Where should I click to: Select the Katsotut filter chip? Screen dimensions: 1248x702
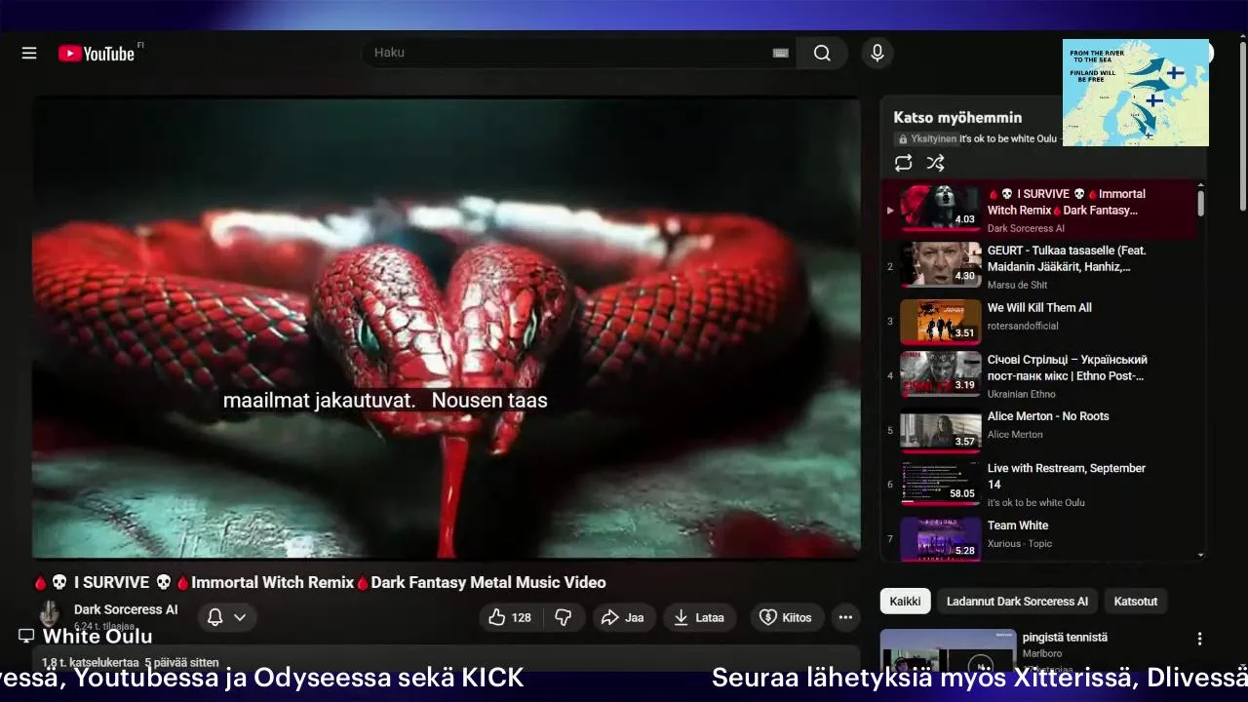pyautogui.click(x=1135, y=602)
